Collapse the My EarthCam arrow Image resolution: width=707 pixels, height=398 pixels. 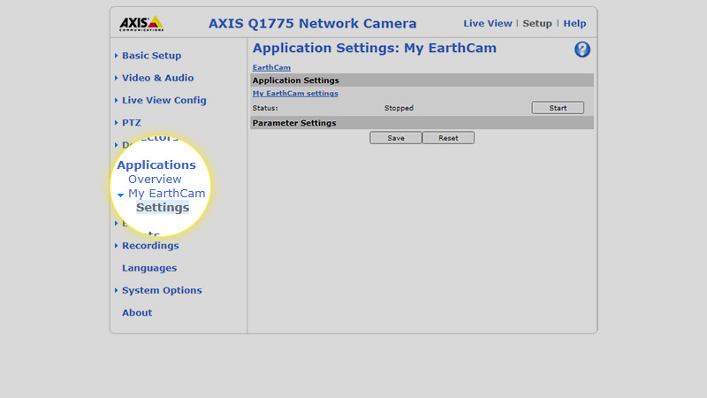pyautogui.click(x=120, y=195)
